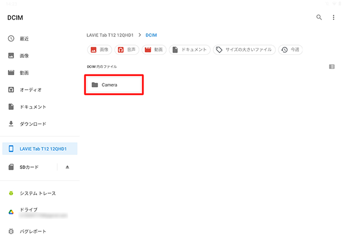347x241 pixels.
Task: Click the Camera folder icon
Action: click(x=95, y=85)
